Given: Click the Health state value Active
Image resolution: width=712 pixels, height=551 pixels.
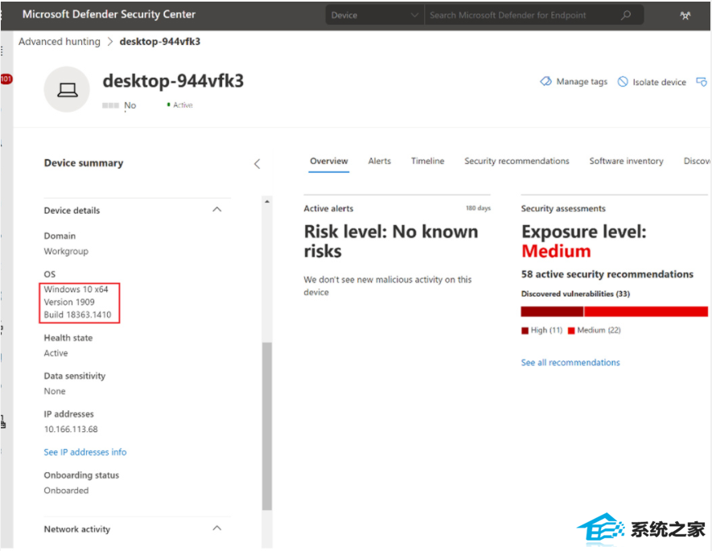Looking at the screenshot, I should tap(56, 353).
